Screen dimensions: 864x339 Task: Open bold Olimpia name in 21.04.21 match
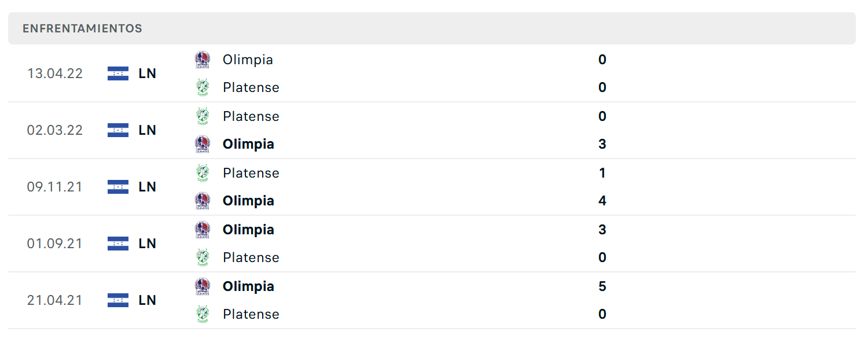coord(248,286)
